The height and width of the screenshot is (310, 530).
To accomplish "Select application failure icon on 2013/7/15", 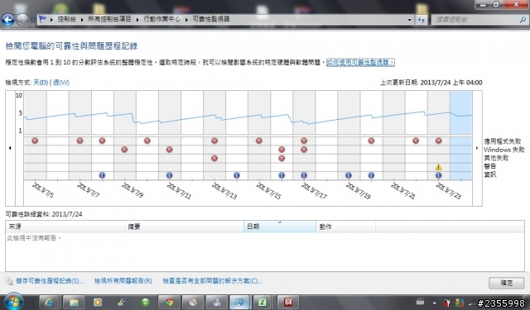I will (x=259, y=141).
